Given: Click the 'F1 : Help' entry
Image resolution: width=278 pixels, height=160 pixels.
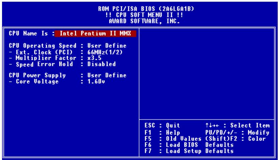Looking at the screenshot, I should coord(162,132).
